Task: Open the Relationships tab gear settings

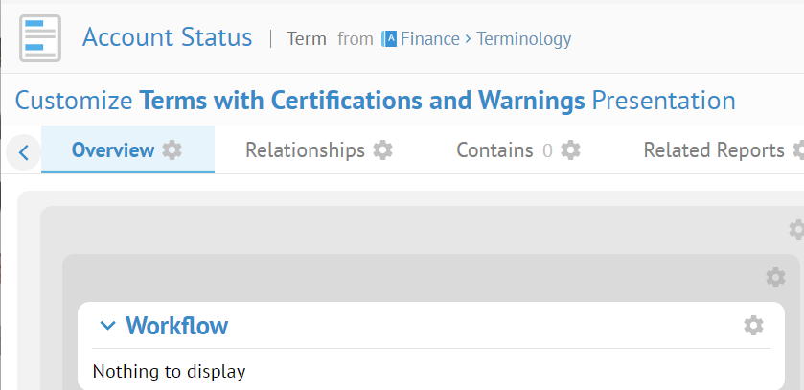Action: coord(382,150)
